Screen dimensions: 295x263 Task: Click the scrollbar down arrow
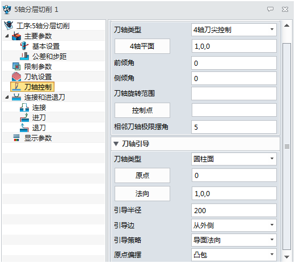coord(286,257)
